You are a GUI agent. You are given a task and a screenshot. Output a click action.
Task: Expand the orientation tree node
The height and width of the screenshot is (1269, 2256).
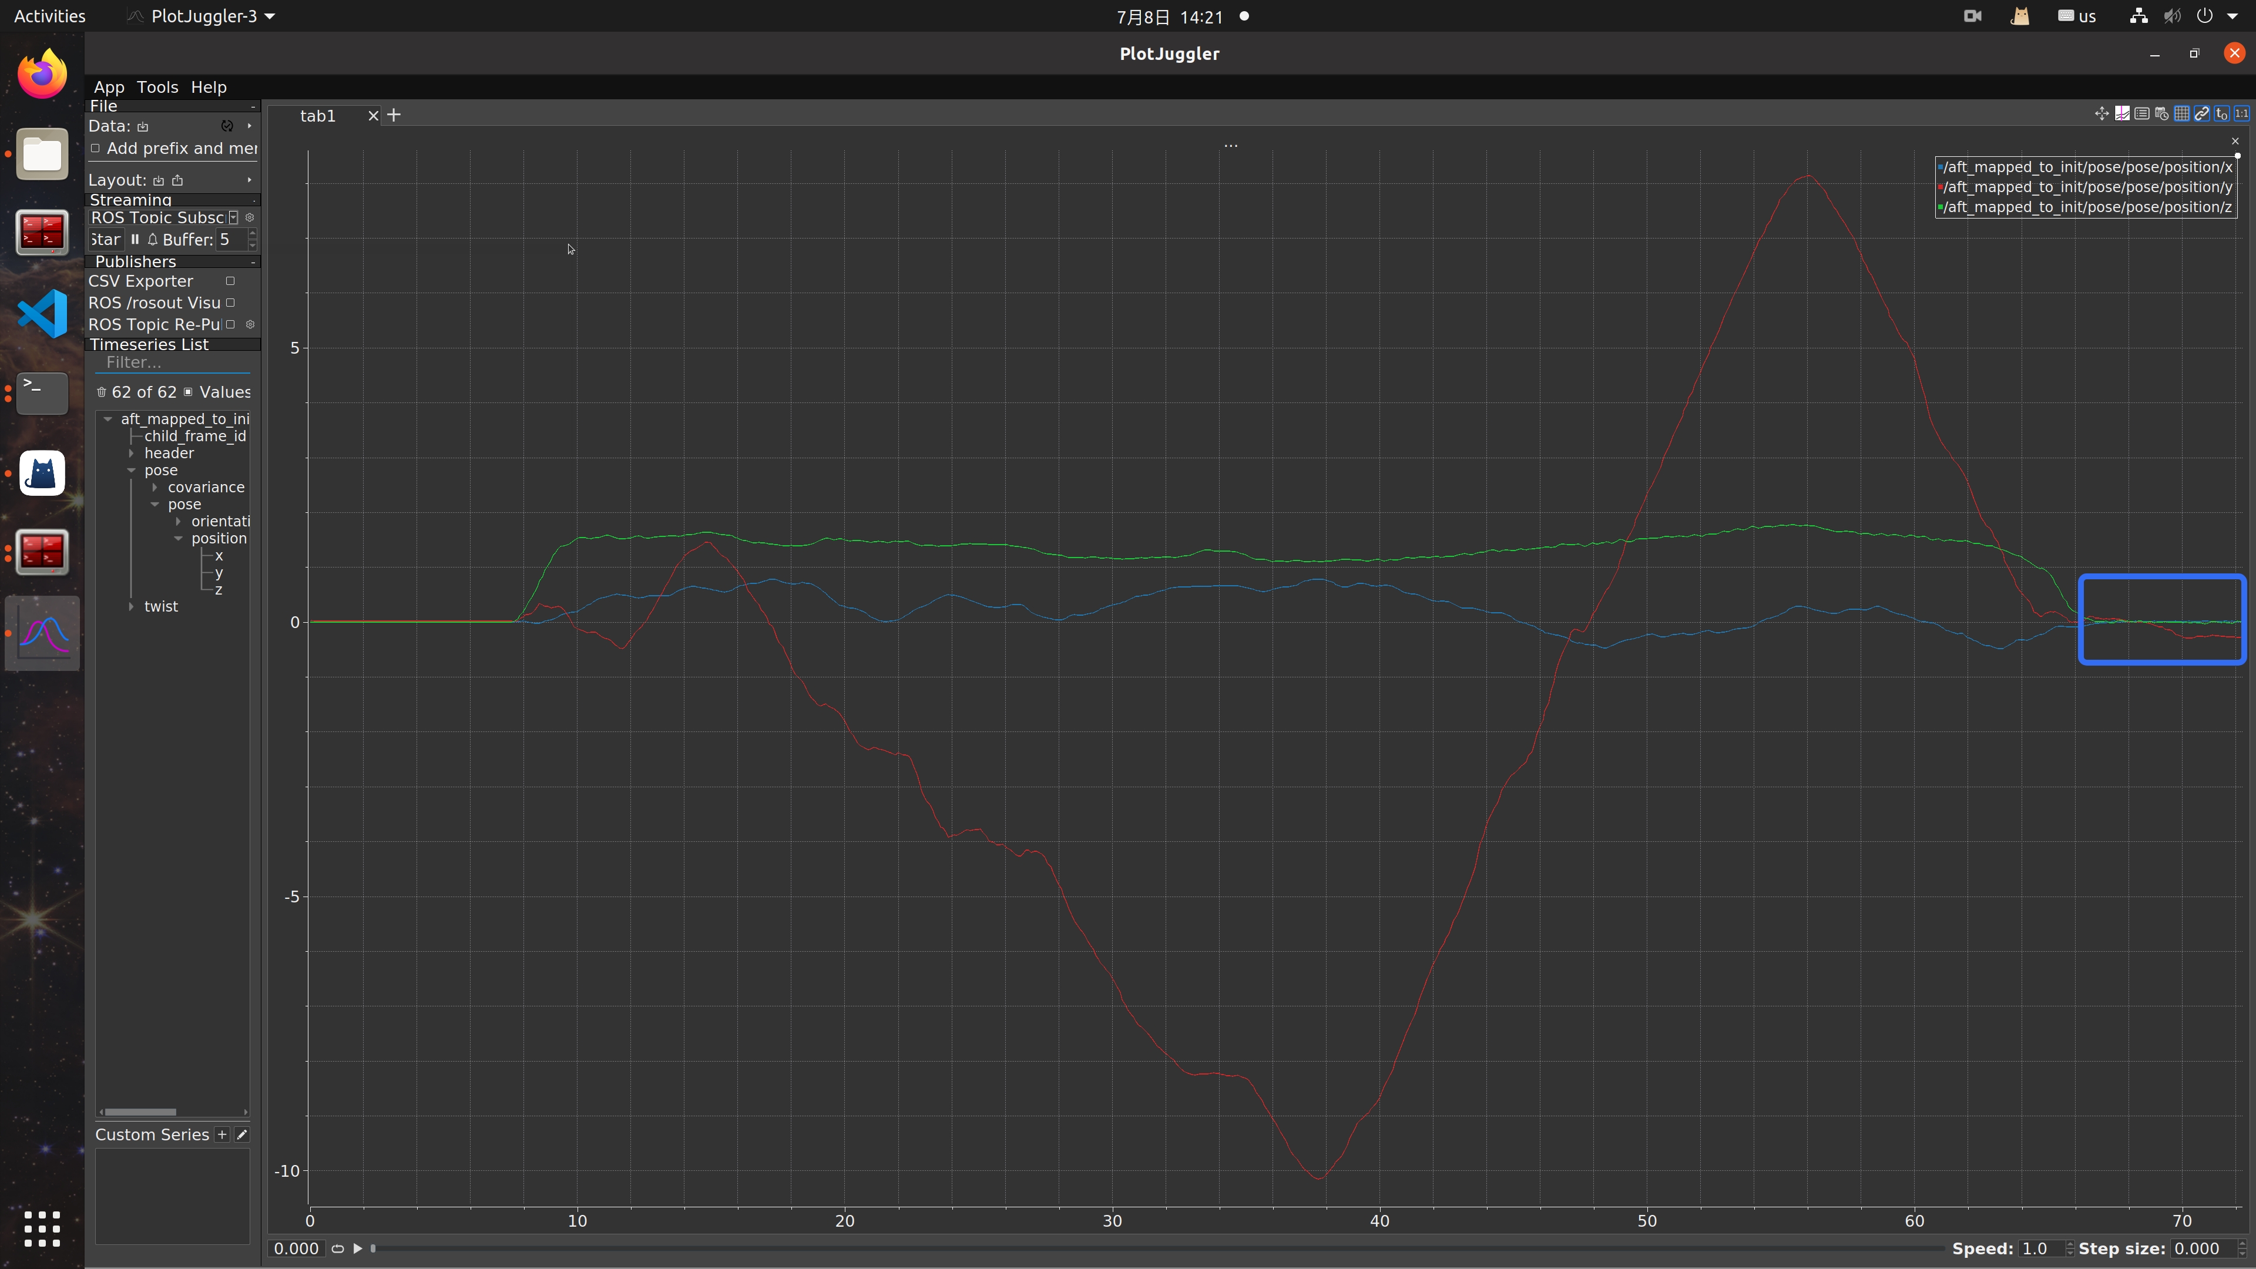(179, 522)
